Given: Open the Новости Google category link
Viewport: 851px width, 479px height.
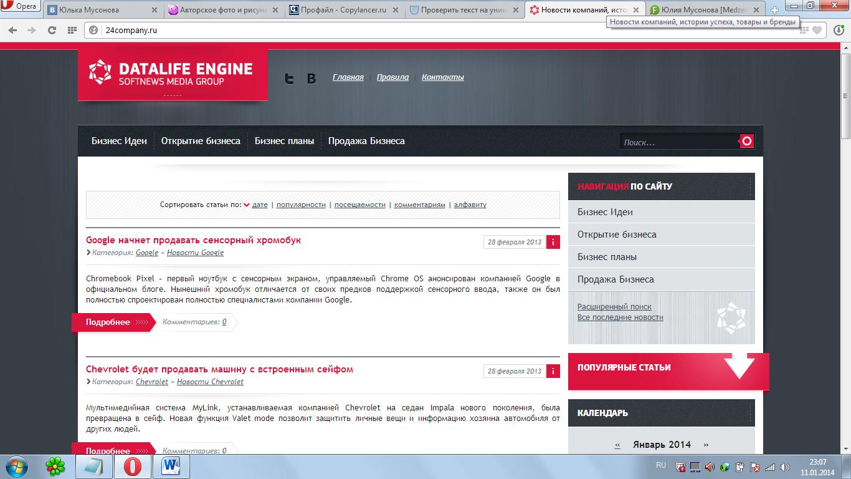Looking at the screenshot, I should [x=195, y=253].
